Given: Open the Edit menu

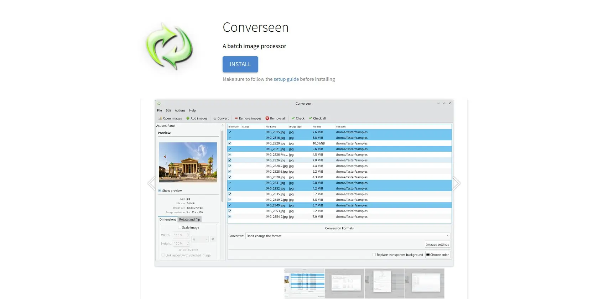Looking at the screenshot, I should [x=168, y=111].
